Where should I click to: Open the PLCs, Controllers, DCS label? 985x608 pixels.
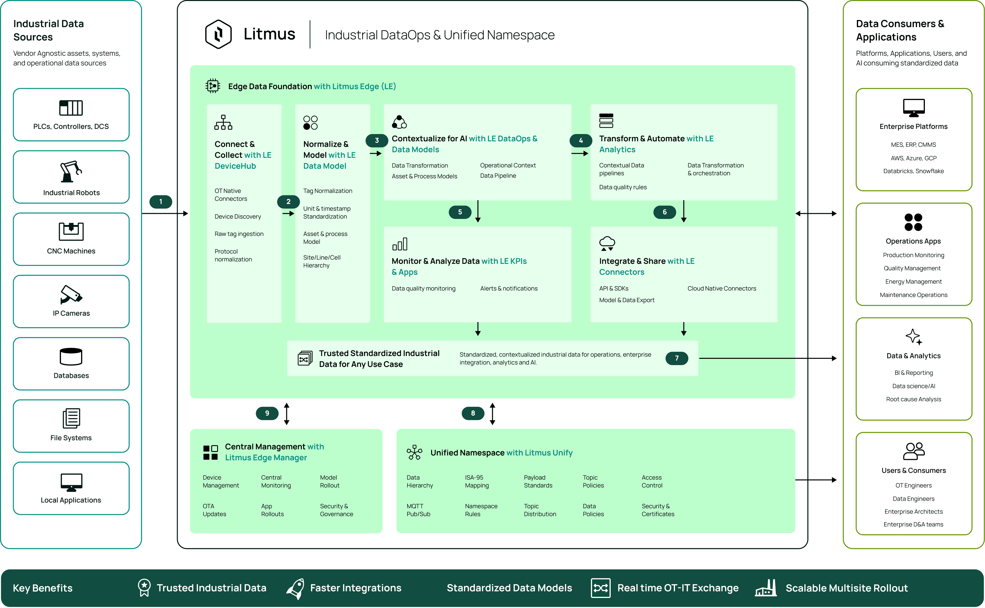pyautogui.click(x=71, y=126)
